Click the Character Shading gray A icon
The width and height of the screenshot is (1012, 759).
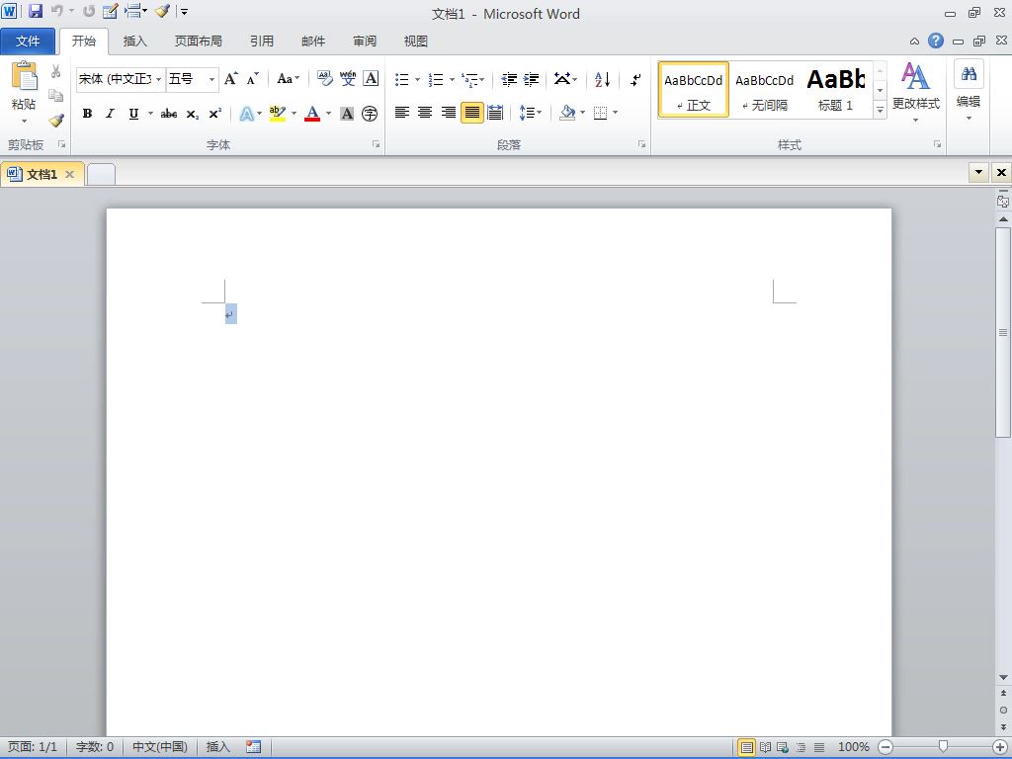(347, 114)
